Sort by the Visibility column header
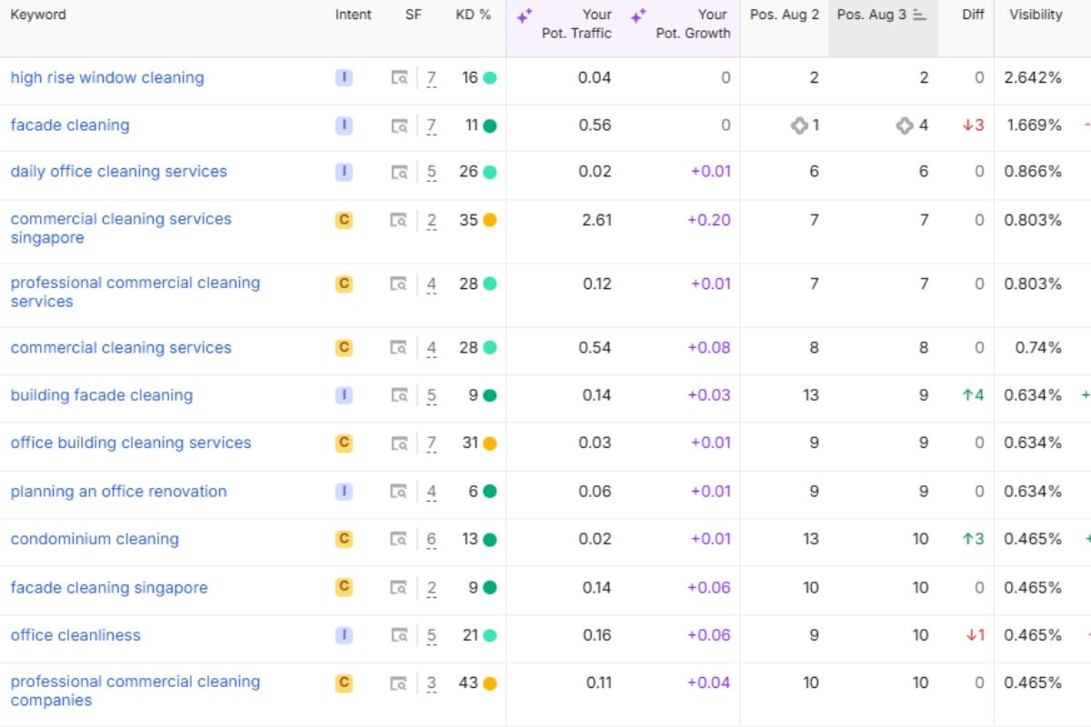The width and height of the screenshot is (1091, 727). [x=1036, y=15]
